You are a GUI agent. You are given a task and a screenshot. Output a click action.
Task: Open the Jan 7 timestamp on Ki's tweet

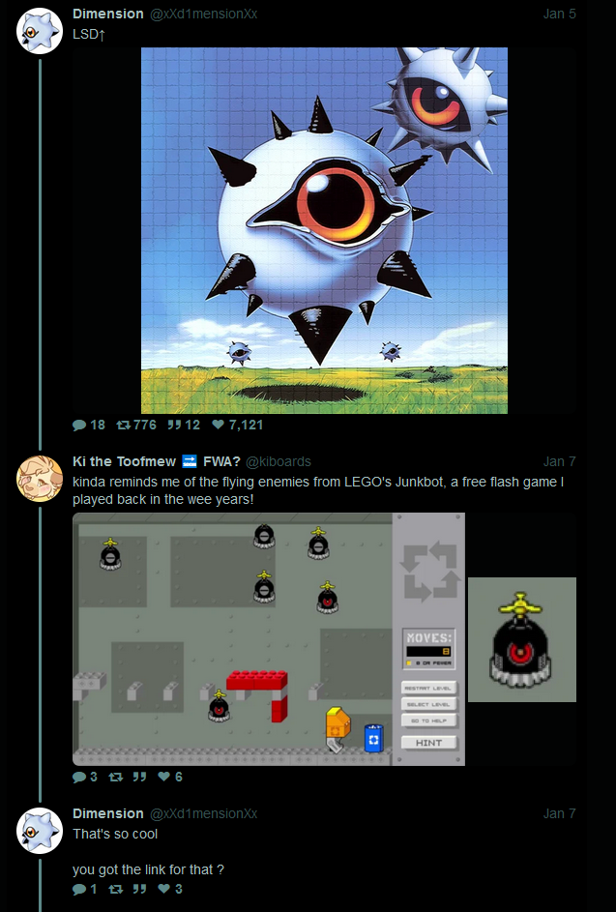coord(560,462)
